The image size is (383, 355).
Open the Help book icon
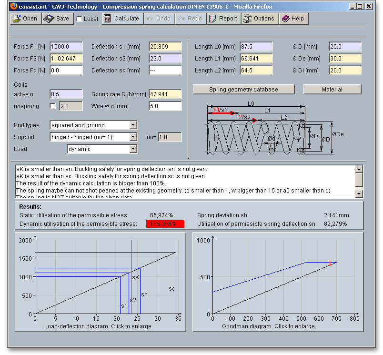point(286,19)
